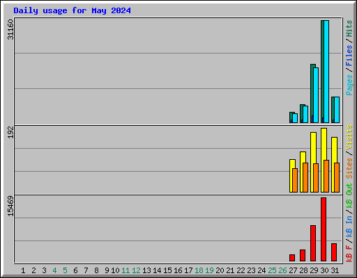Click day label 1 on the x-axis
Viewport: 357px width, 278px height.
[23, 270]
